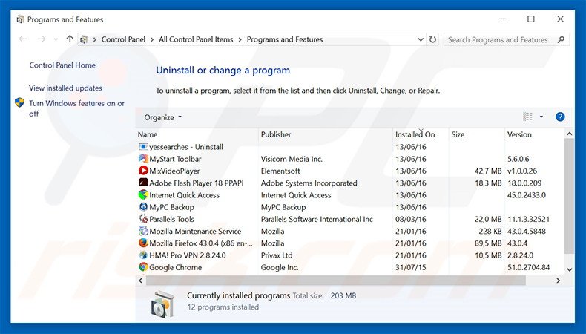Click Programs and Features breadcrumb
Screen dimensions: 586x334
(285, 39)
